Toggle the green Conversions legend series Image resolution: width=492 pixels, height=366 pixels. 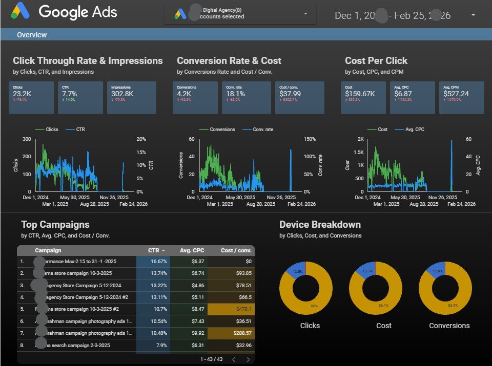[217, 130]
